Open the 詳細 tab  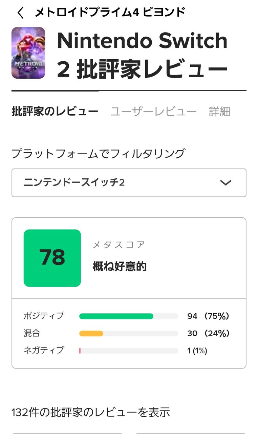pyautogui.click(x=219, y=111)
